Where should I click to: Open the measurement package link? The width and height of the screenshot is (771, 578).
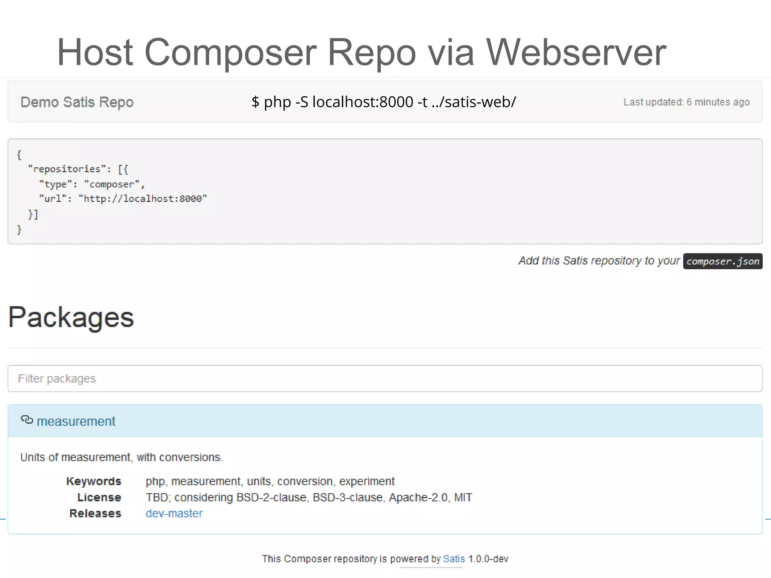point(76,421)
